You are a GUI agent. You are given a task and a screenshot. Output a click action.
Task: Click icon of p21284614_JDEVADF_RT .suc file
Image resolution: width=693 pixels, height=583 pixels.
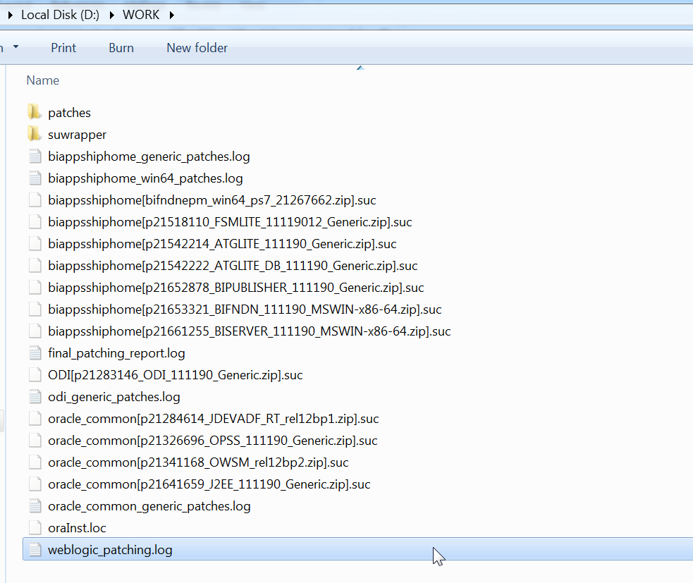(x=35, y=418)
